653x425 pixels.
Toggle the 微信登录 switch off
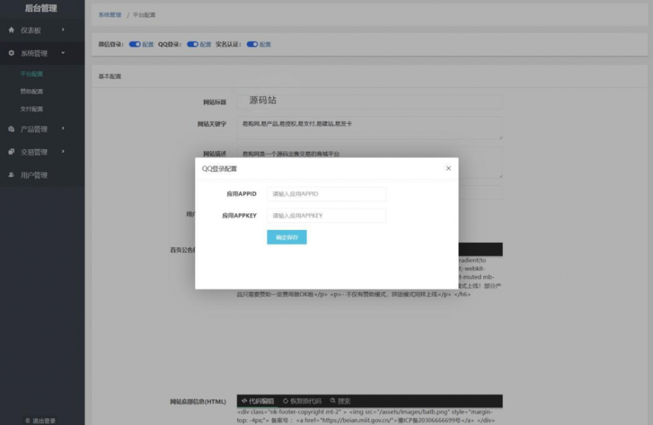click(134, 44)
